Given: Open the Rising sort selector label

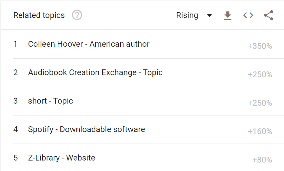Looking at the screenshot, I should point(187,15).
